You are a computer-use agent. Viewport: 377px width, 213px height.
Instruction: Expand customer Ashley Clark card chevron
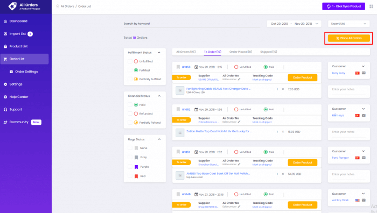364,194
